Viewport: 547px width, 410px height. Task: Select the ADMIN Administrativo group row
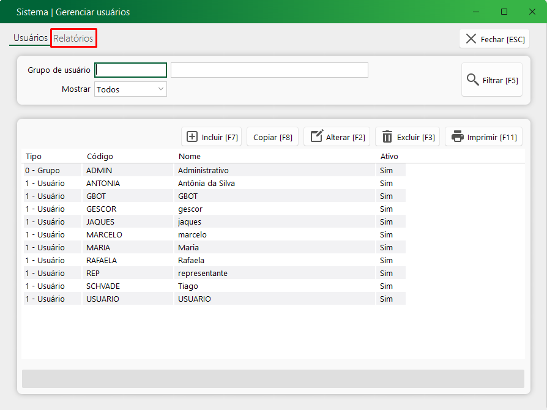203,170
